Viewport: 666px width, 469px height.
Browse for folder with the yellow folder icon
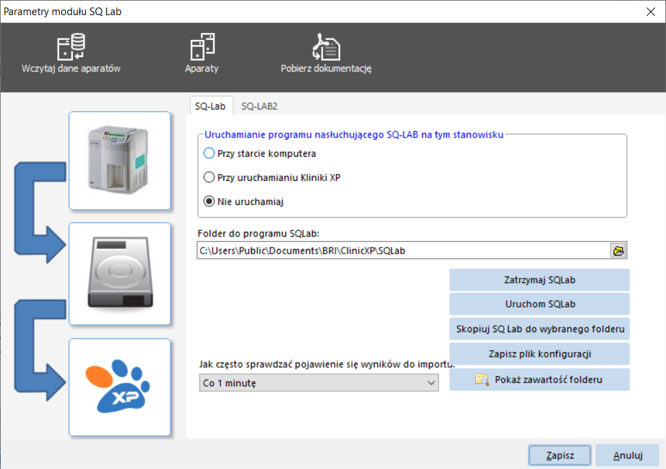[619, 250]
